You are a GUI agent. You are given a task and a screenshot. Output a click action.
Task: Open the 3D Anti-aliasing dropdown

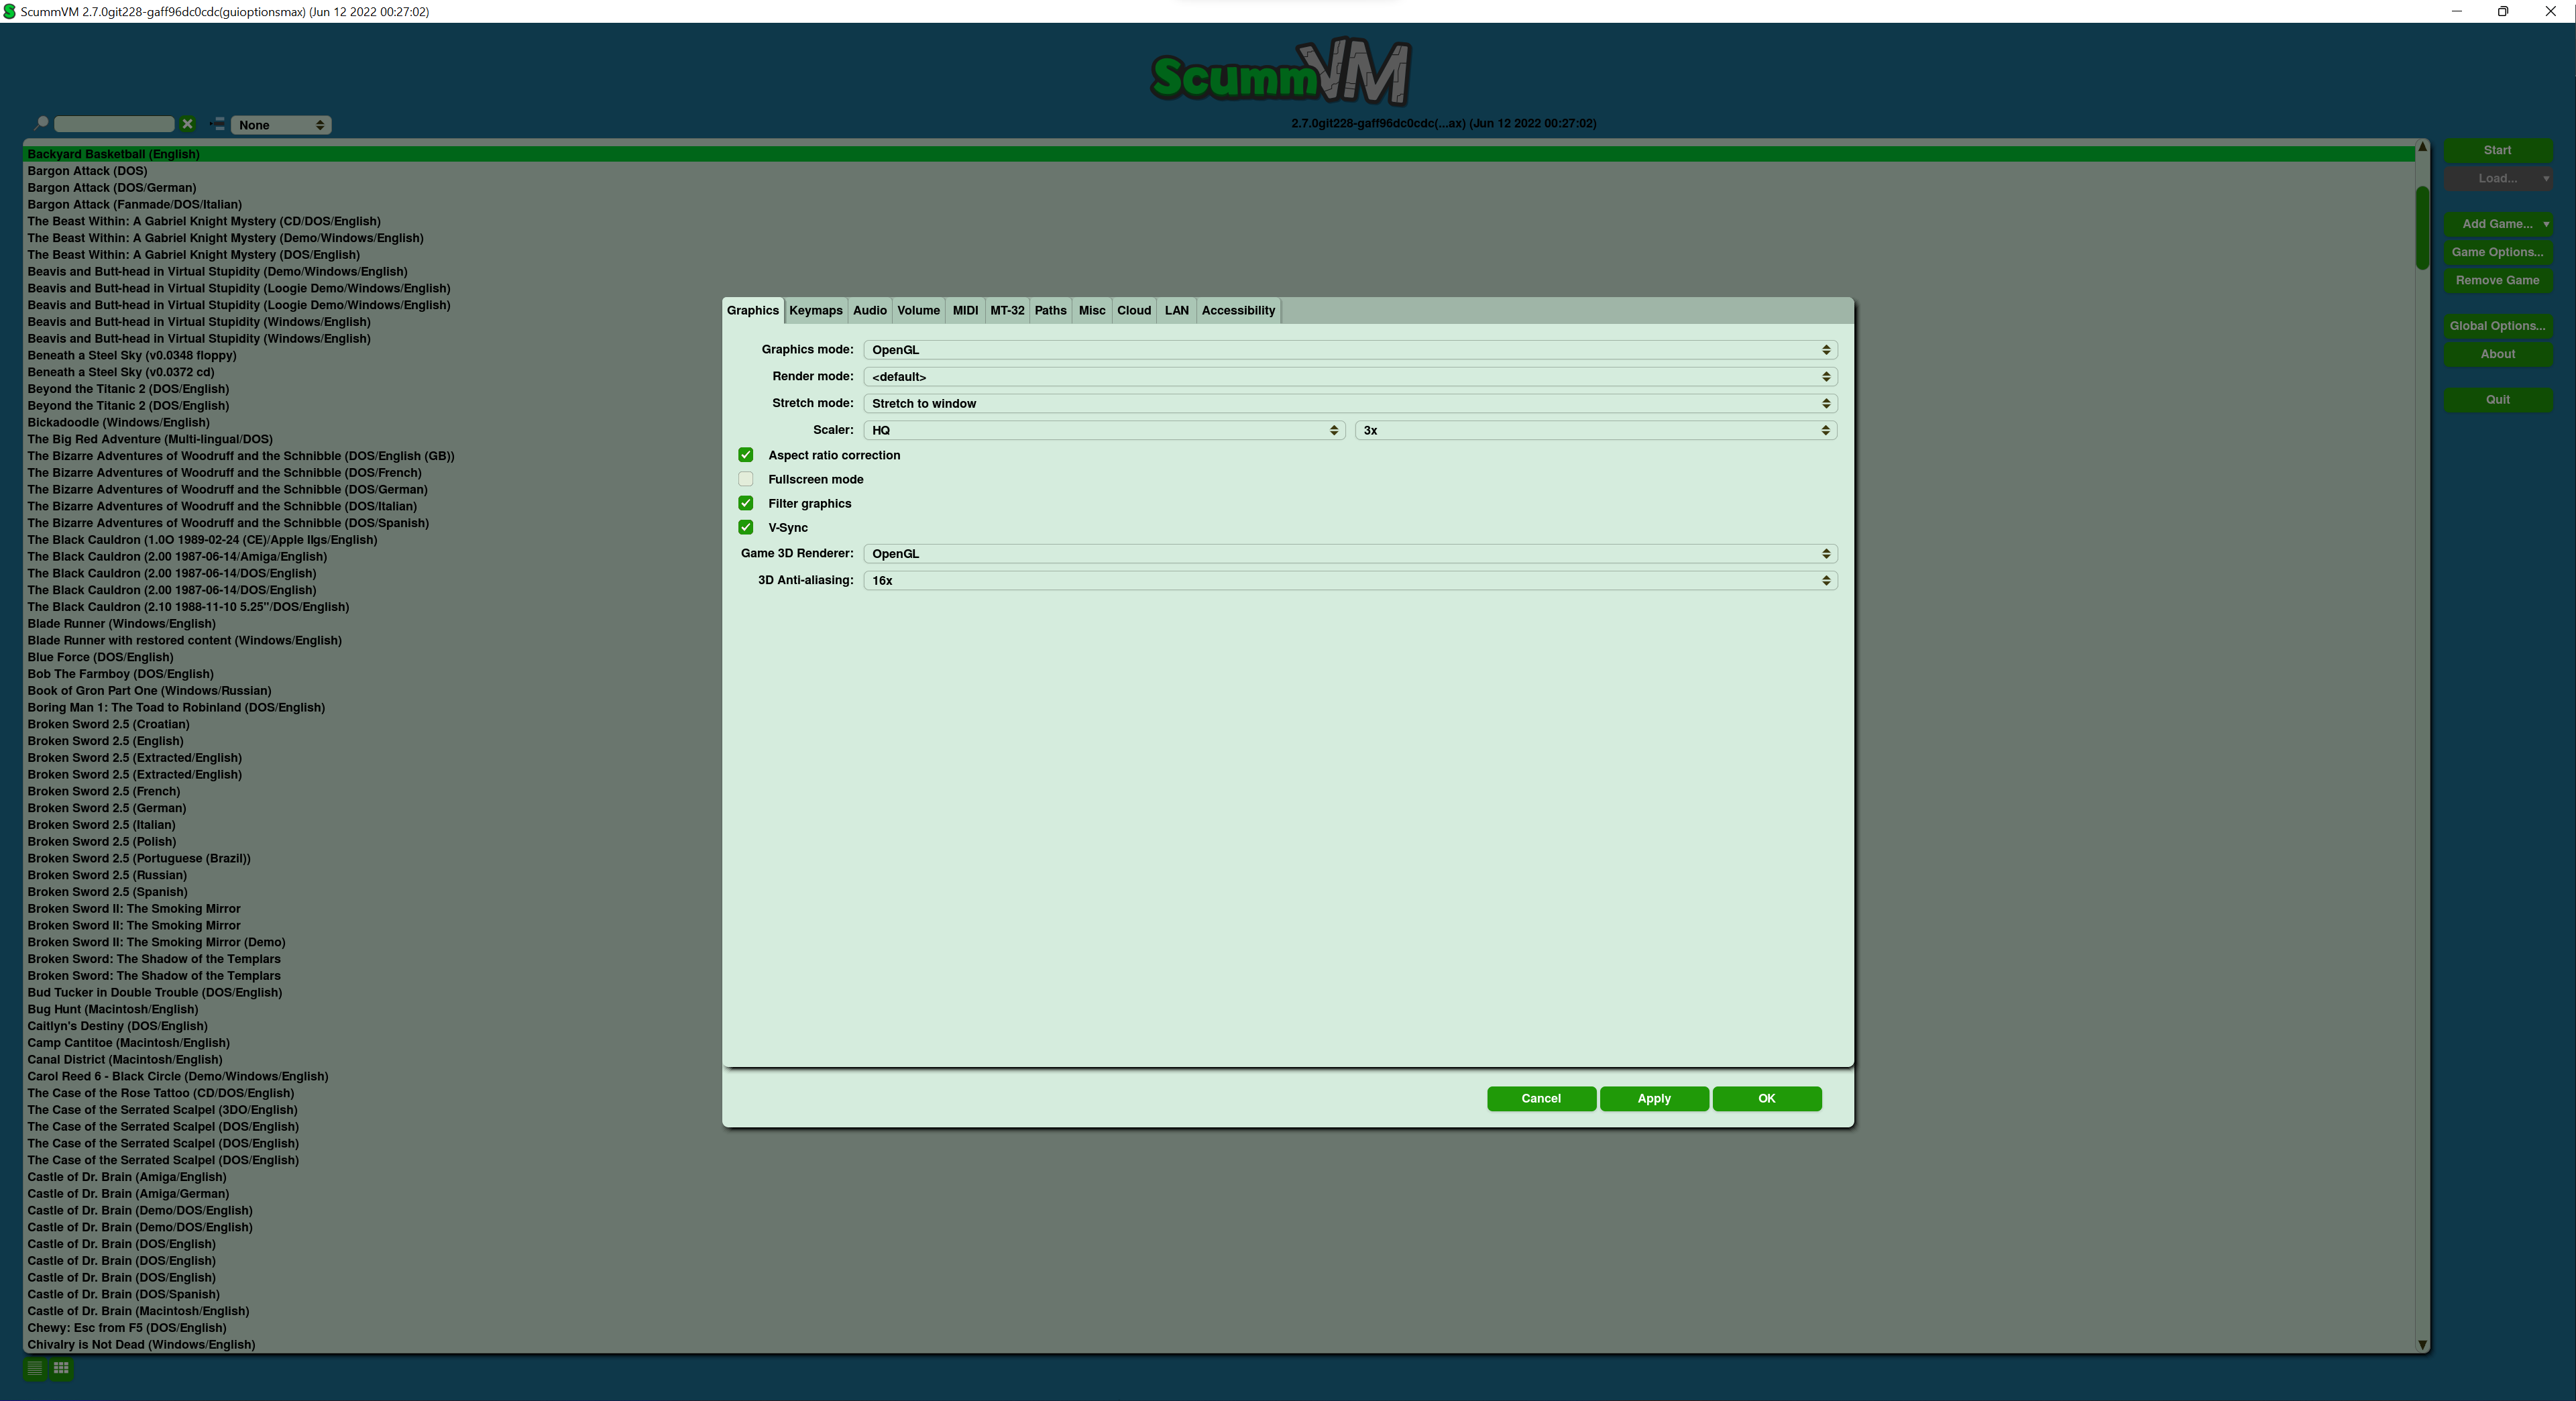[1350, 580]
